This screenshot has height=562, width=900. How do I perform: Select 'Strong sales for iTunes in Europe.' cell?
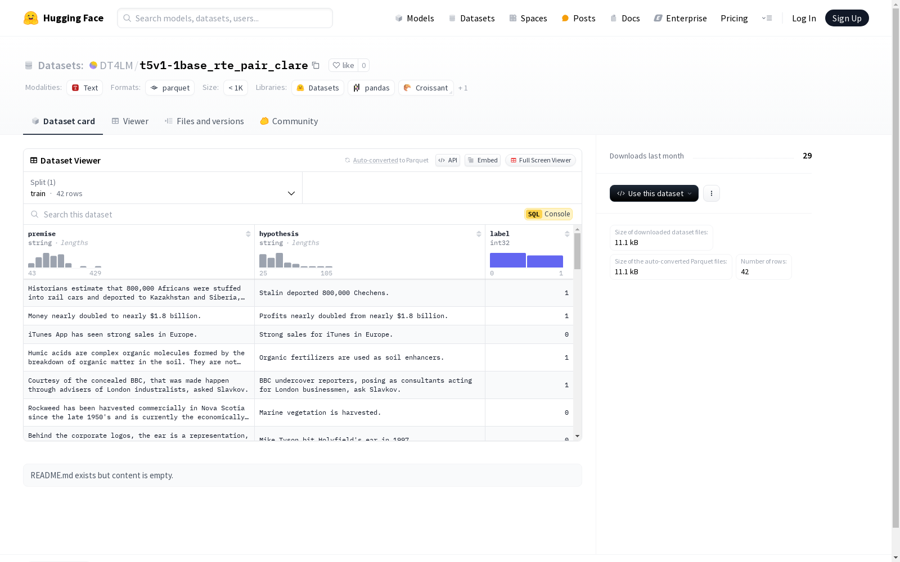370,334
